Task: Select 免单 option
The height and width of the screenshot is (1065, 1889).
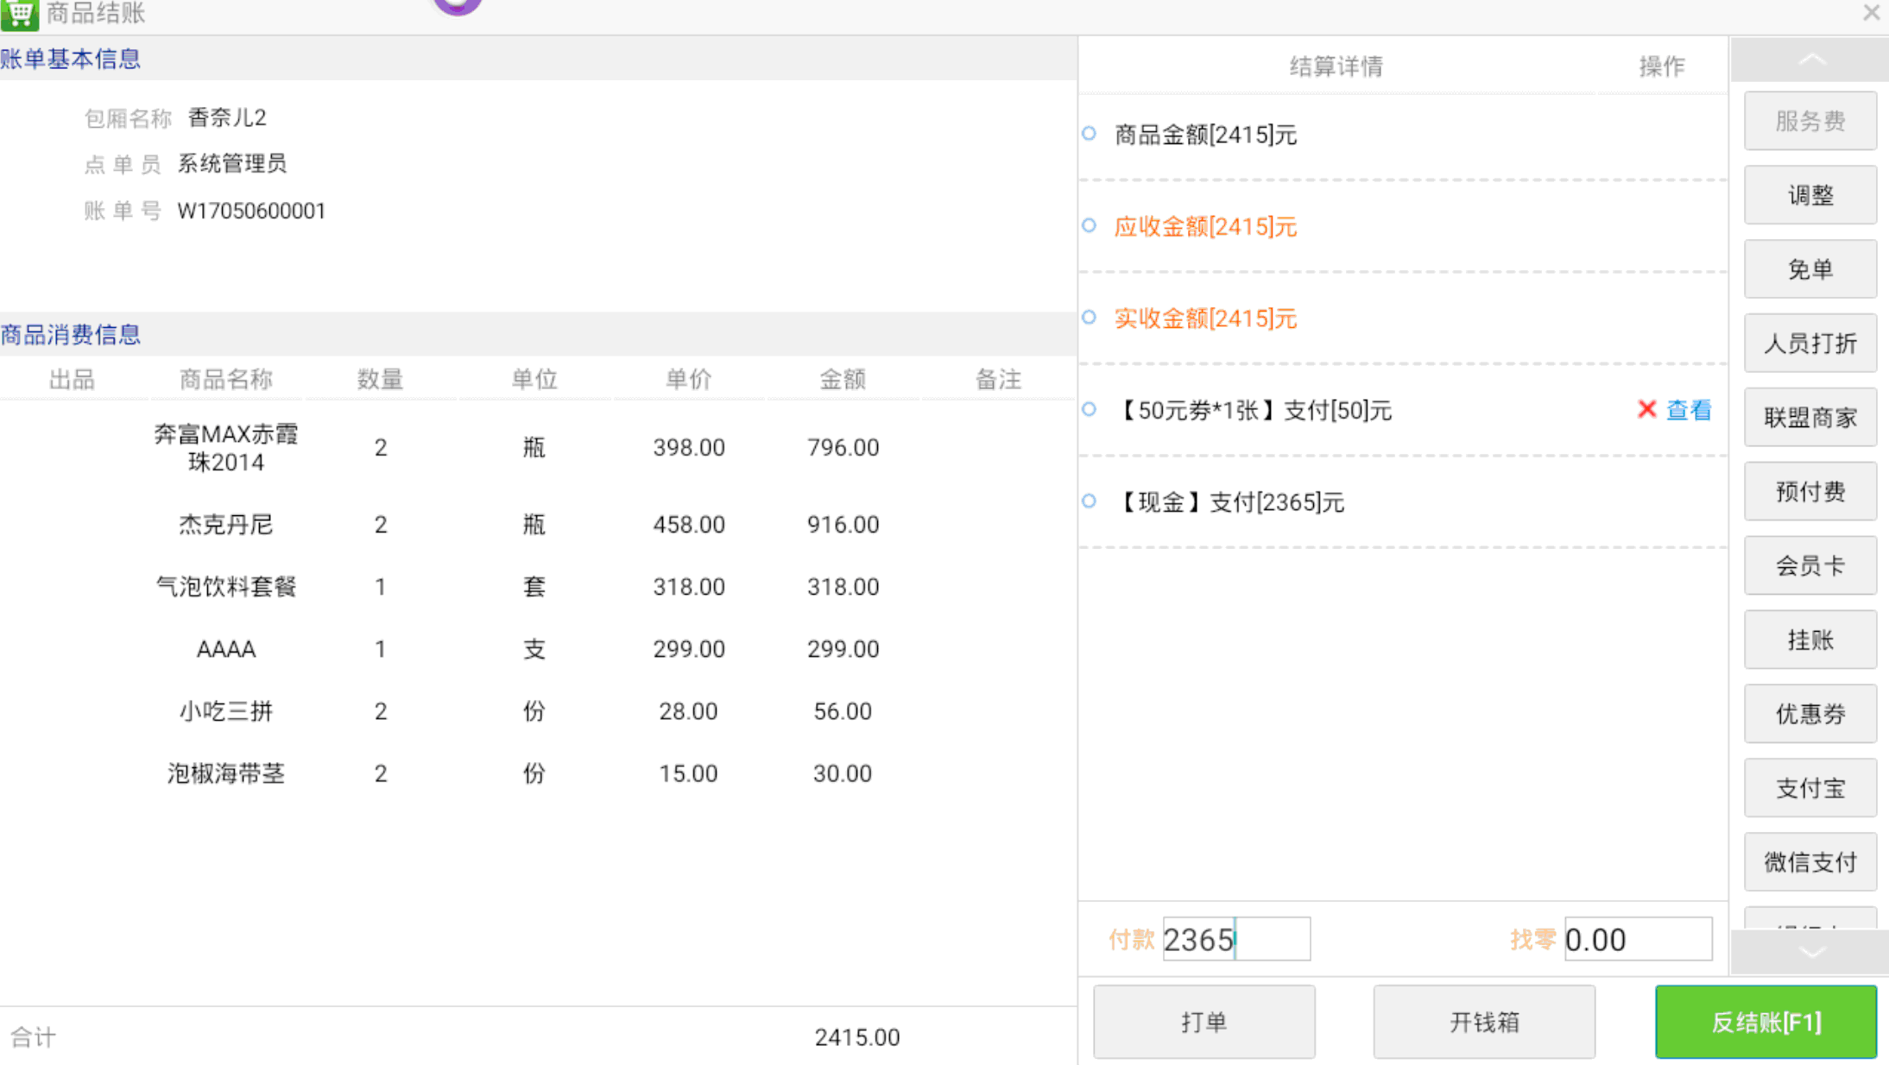Action: click(x=1810, y=269)
